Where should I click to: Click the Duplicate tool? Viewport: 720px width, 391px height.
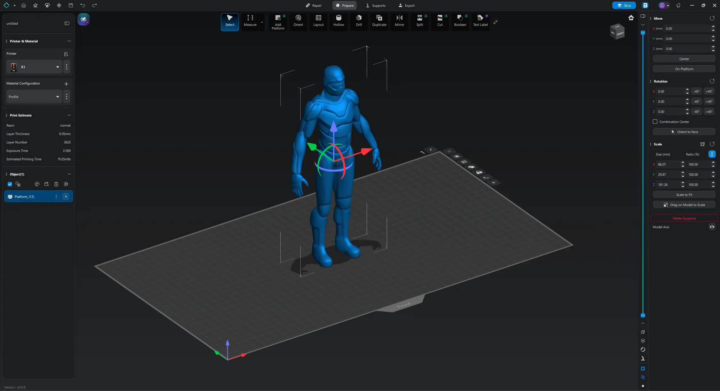tap(379, 21)
